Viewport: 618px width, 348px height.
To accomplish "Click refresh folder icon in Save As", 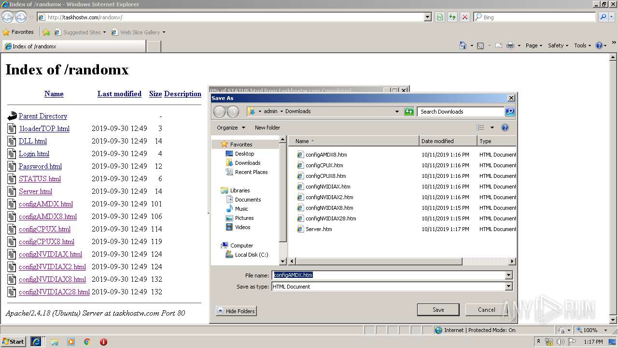I will click(409, 112).
